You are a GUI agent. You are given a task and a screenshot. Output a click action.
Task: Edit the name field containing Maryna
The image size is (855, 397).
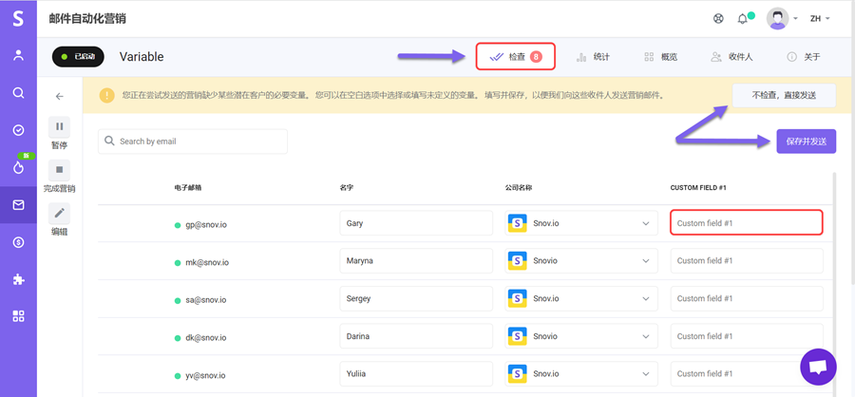[x=416, y=260]
